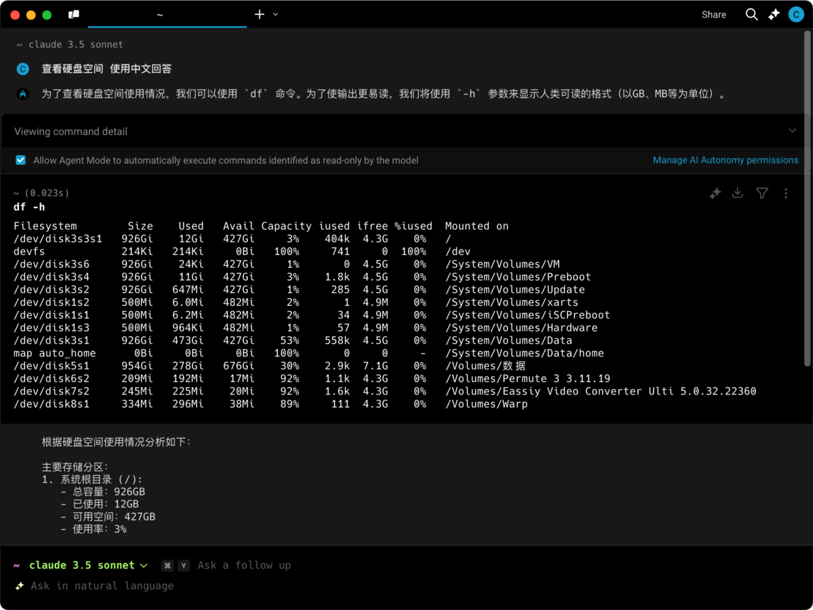Save df -h block output with download icon
The width and height of the screenshot is (813, 610).
point(738,194)
